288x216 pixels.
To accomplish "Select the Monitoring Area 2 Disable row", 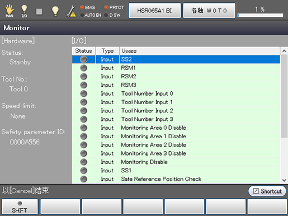I will (x=176, y=145).
